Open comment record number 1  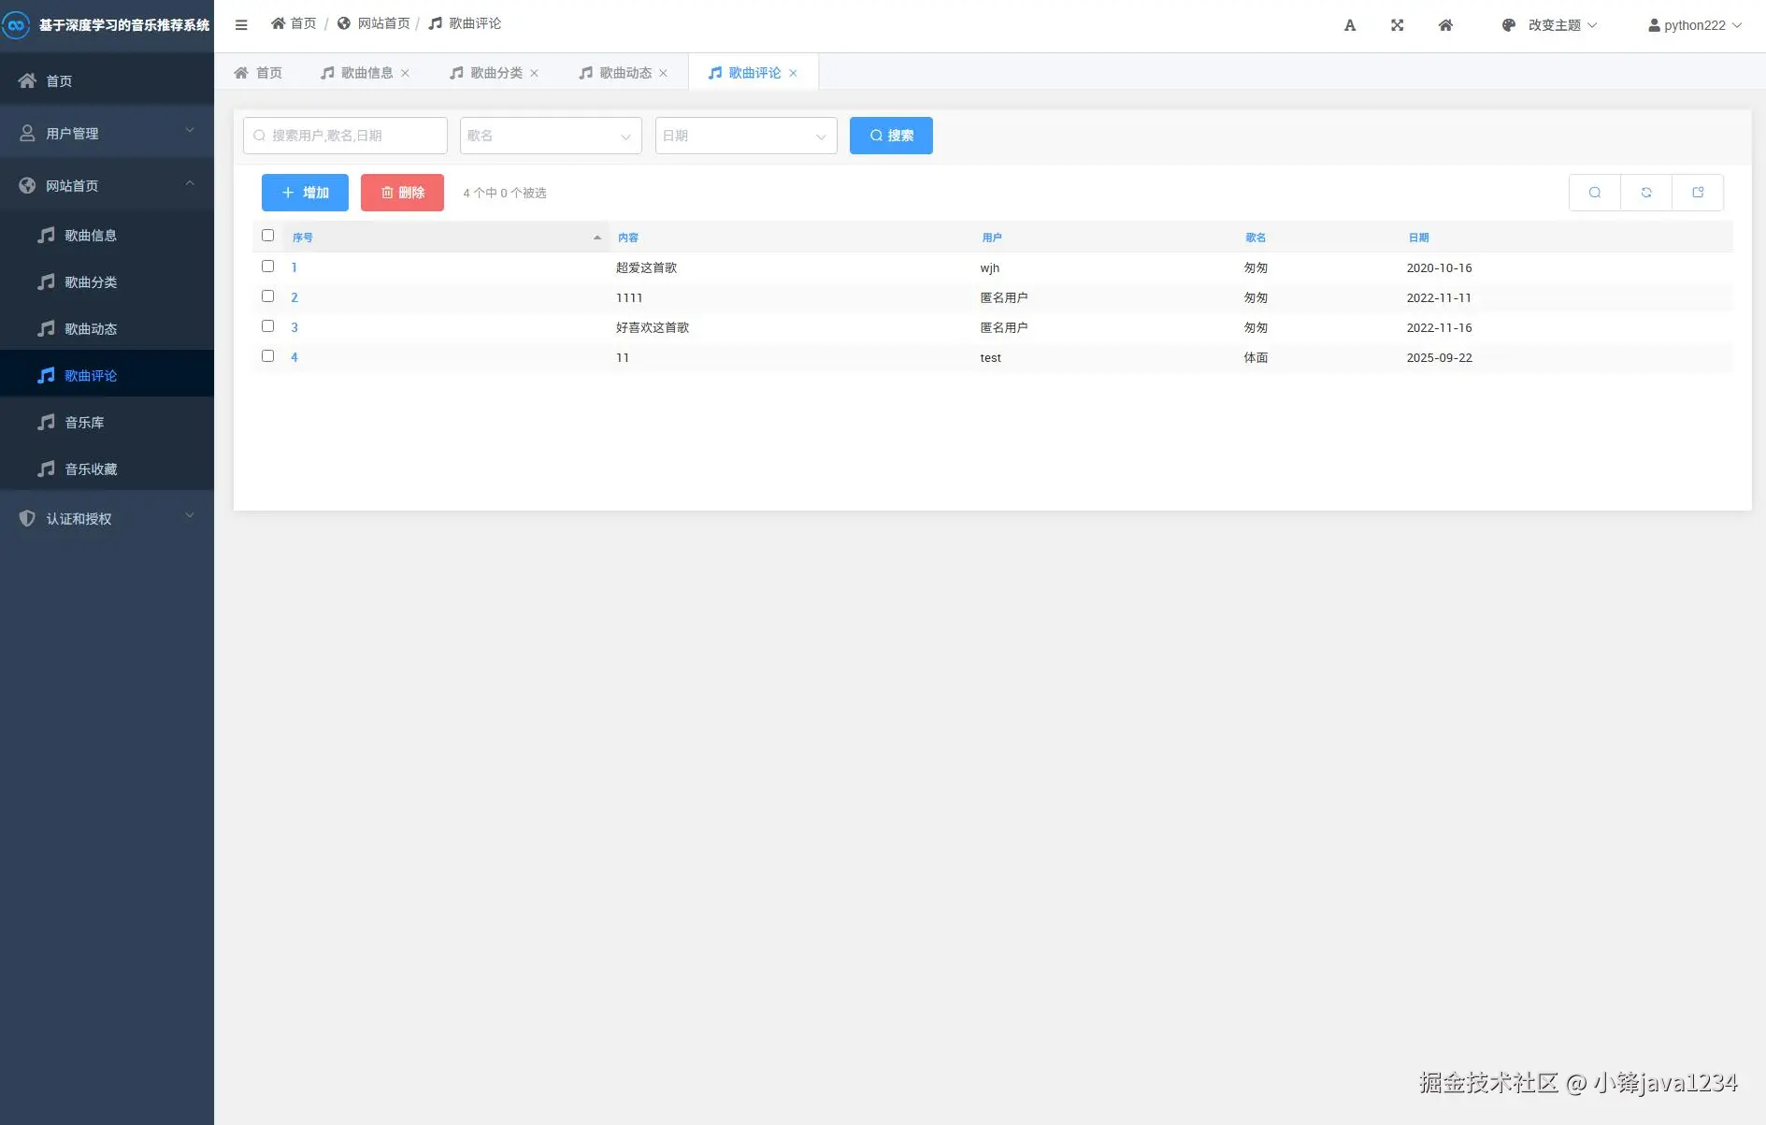pyautogui.click(x=294, y=267)
